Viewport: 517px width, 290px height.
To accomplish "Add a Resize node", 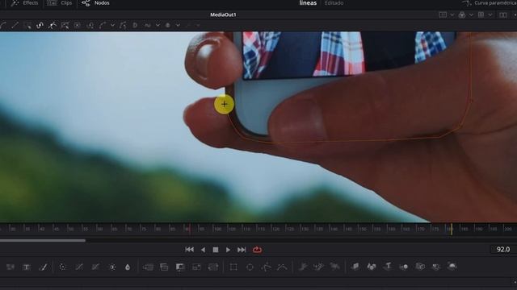I will click(x=196, y=267).
